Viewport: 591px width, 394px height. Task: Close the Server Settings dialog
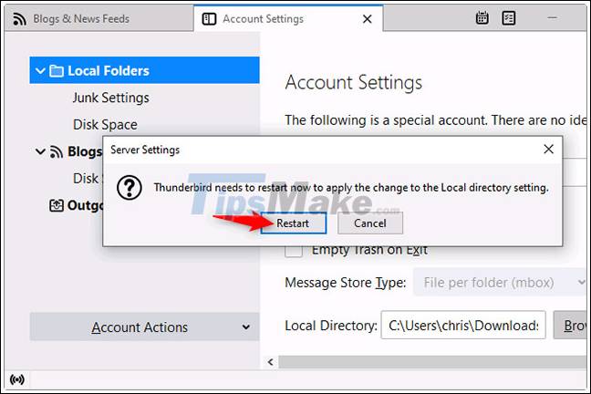click(548, 150)
